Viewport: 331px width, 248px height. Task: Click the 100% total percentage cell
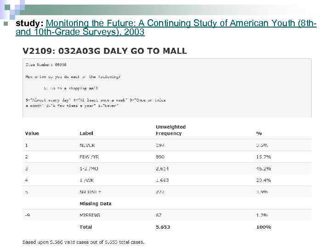point(263,227)
